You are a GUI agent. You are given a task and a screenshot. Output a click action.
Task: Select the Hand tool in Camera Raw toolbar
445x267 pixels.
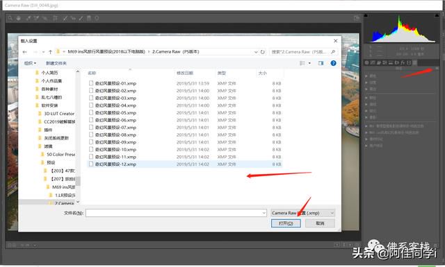tap(19, 19)
